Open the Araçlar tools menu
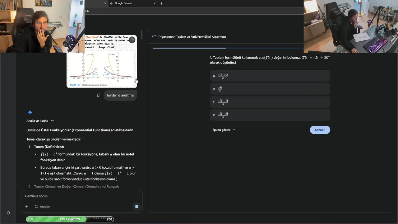Screen dimensions: 398x224 (42, 207)
